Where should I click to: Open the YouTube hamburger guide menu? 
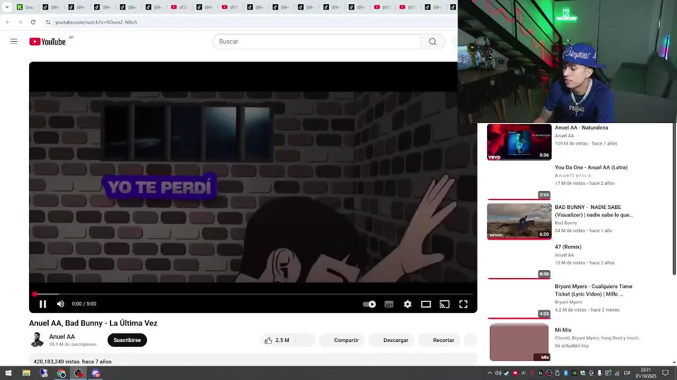pos(14,41)
